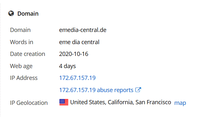Click the words San Francisco in geolocation

(x=153, y=102)
